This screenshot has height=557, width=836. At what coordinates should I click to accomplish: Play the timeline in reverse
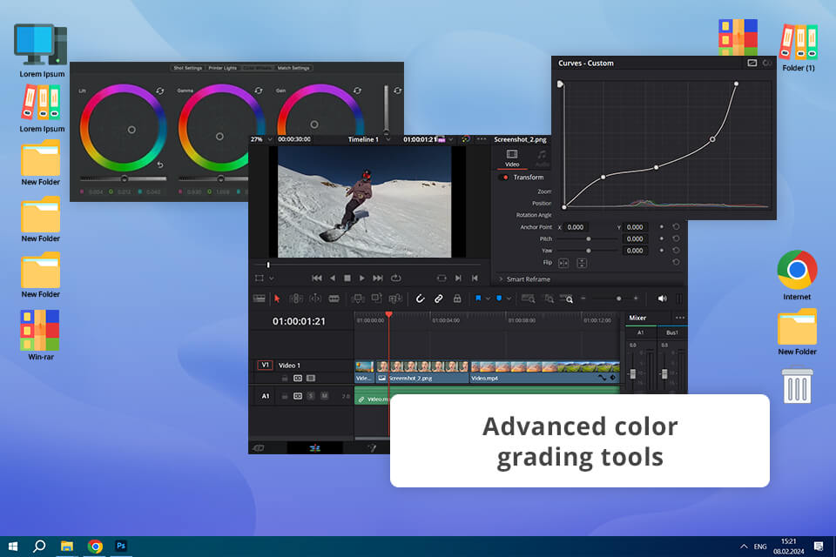pyautogui.click(x=333, y=278)
